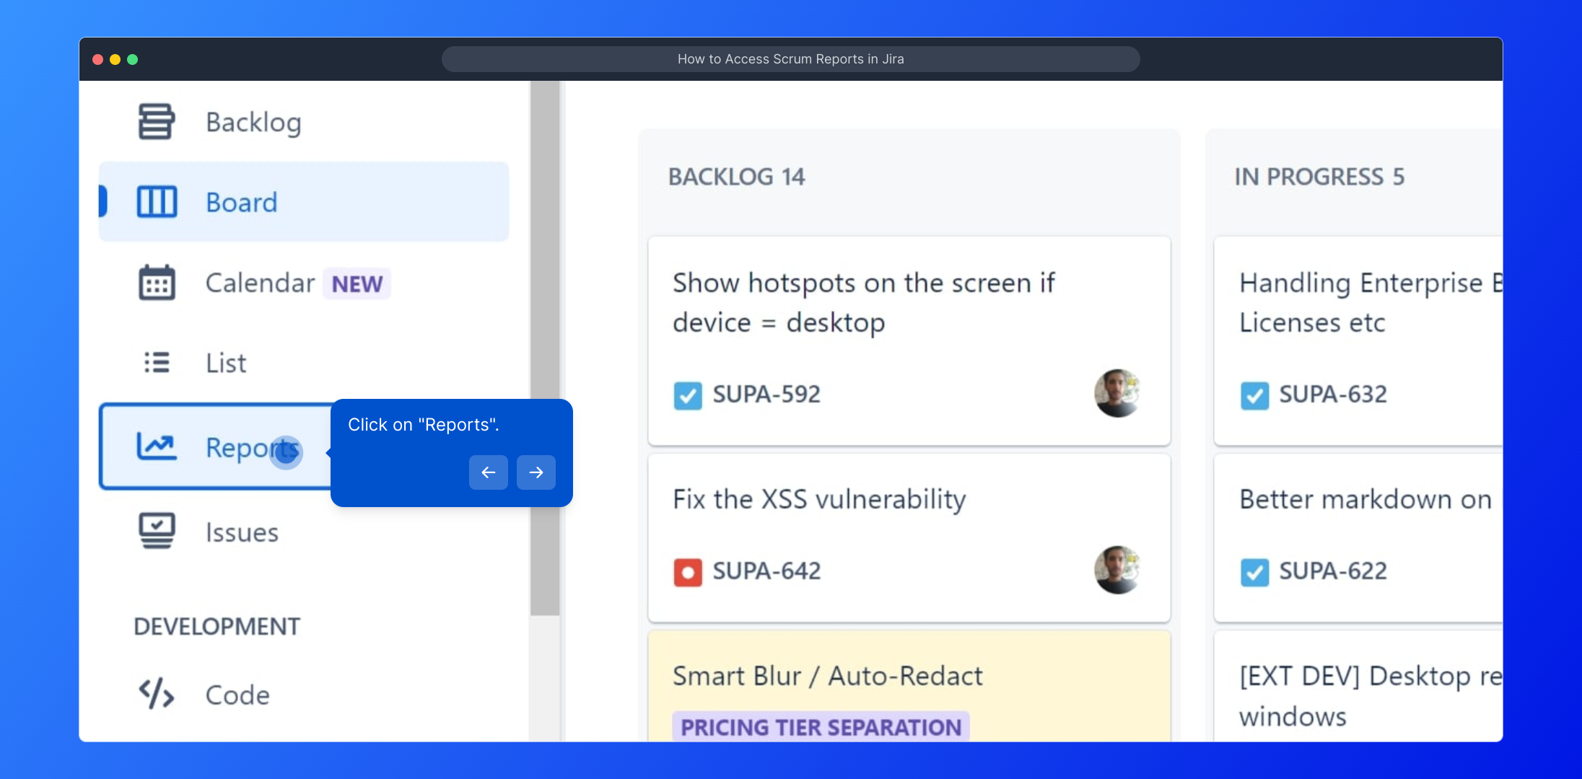Click the task checkbox icon on SUPA-622
Screen dimensions: 1582x779
tap(1254, 572)
